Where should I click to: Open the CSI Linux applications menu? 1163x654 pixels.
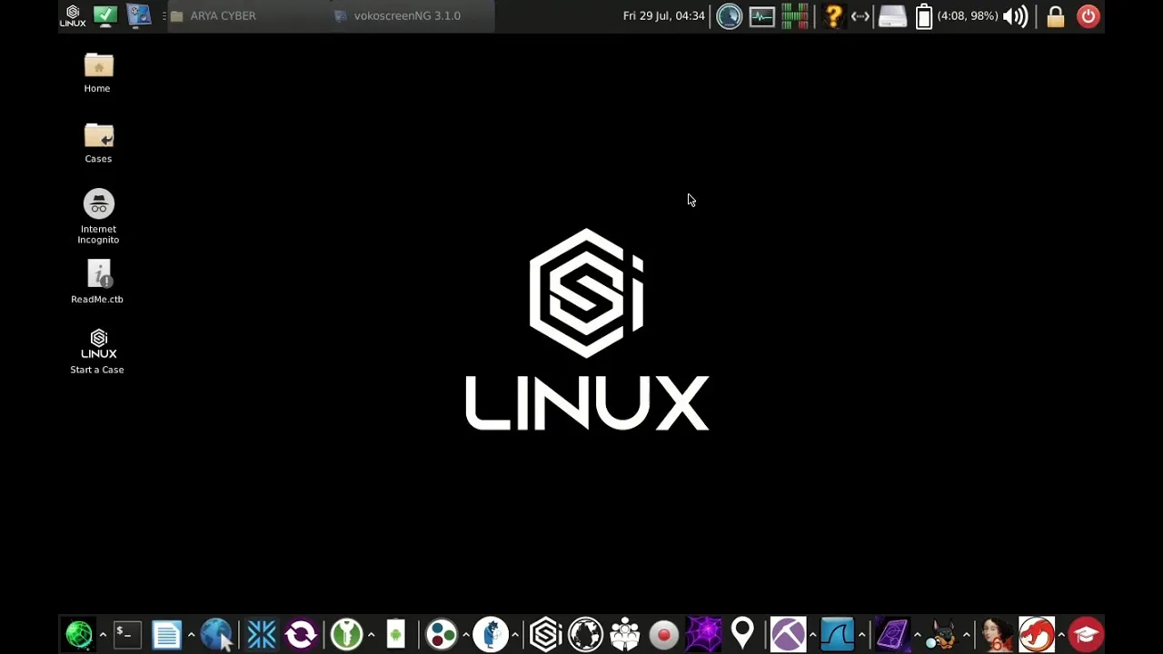point(73,15)
